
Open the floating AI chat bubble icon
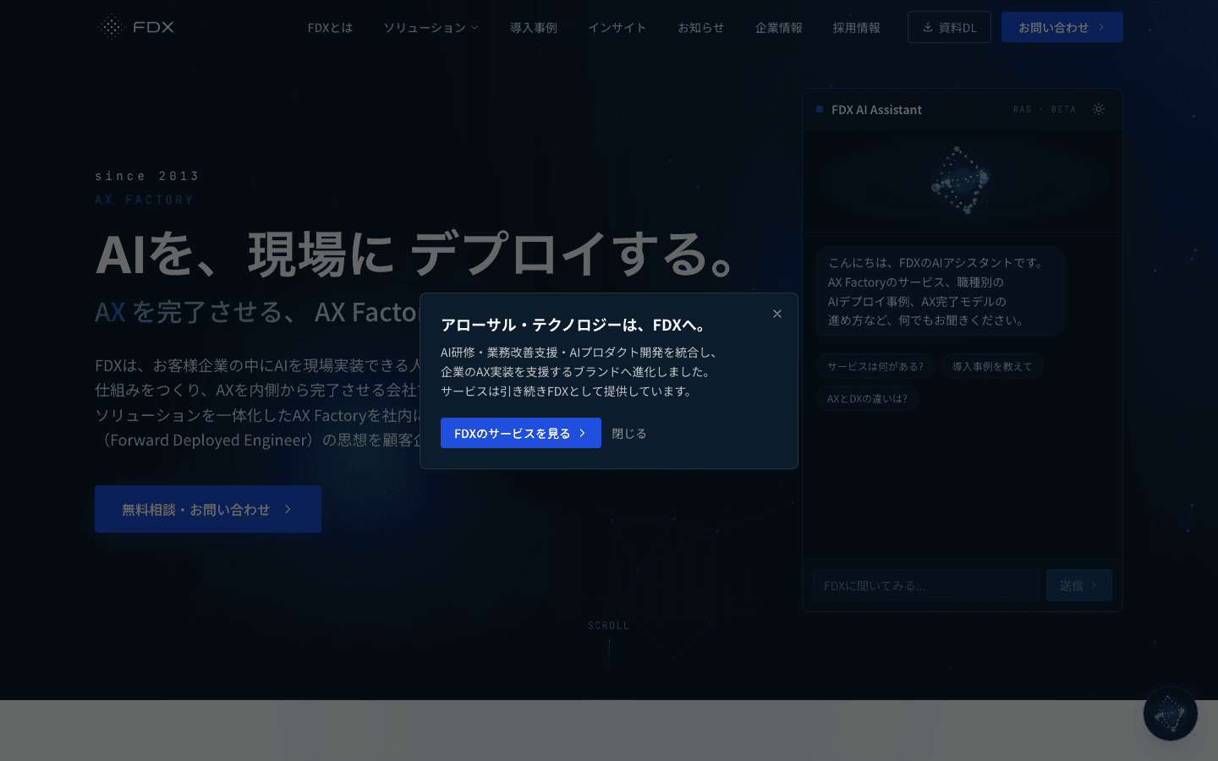pyautogui.click(x=1171, y=714)
